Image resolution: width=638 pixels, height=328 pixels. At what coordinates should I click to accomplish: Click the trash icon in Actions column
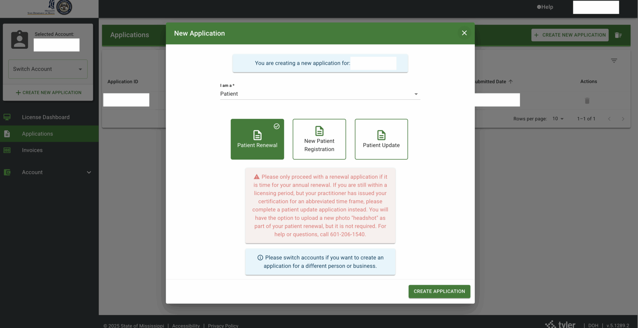(x=587, y=101)
